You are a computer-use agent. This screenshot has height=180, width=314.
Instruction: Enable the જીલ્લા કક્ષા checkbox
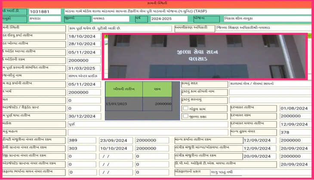click(185, 116)
